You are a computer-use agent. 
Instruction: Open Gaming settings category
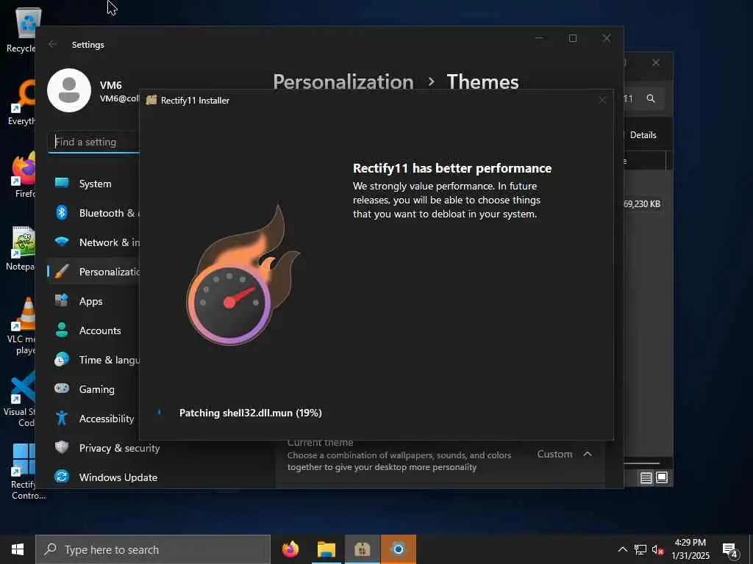pyautogui.click(x=93, y=389)
